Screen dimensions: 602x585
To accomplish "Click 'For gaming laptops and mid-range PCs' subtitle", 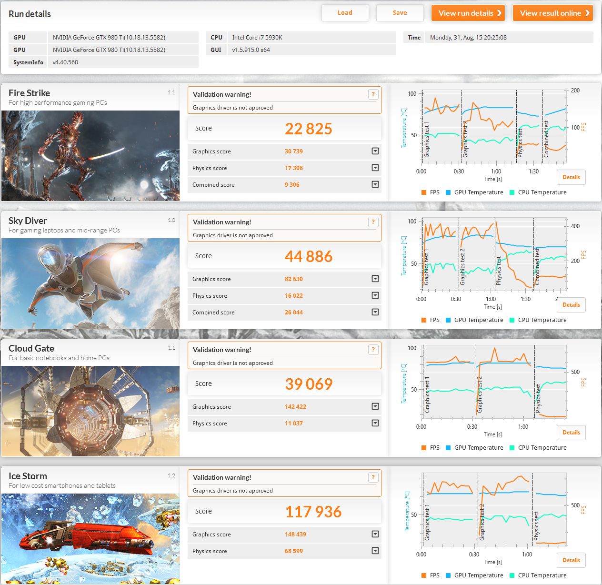I will (x=64, y=230).
